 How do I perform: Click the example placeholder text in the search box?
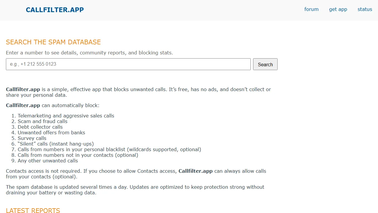tap(33, 64)
